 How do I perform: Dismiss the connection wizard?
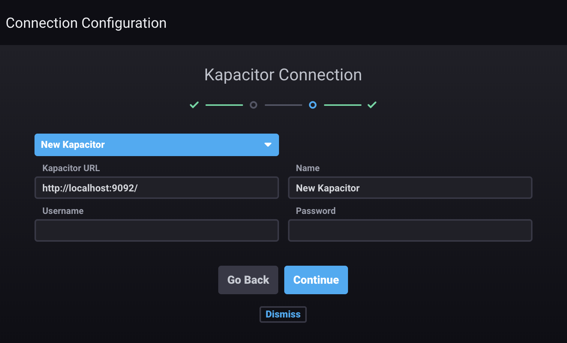coord(283,314)
